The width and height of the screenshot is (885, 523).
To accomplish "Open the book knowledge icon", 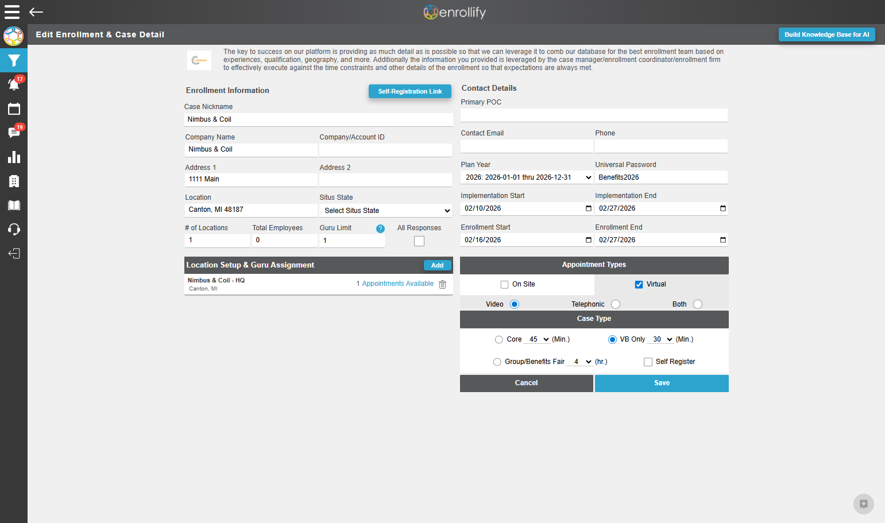I will (x=14, y=206).
